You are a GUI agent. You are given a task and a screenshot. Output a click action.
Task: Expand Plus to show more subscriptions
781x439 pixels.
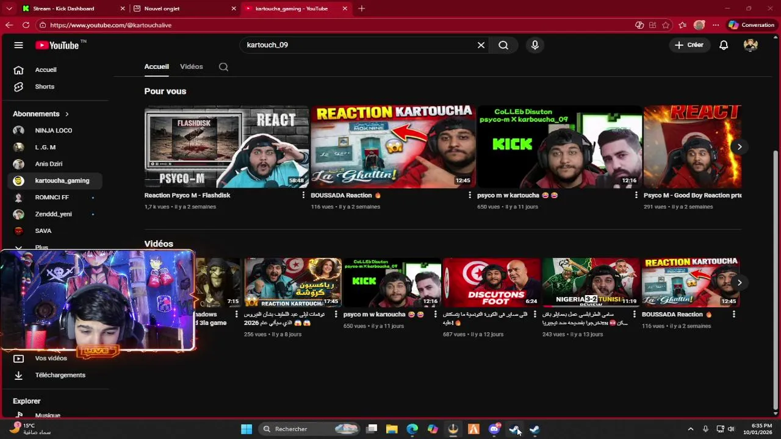(41, 247)
